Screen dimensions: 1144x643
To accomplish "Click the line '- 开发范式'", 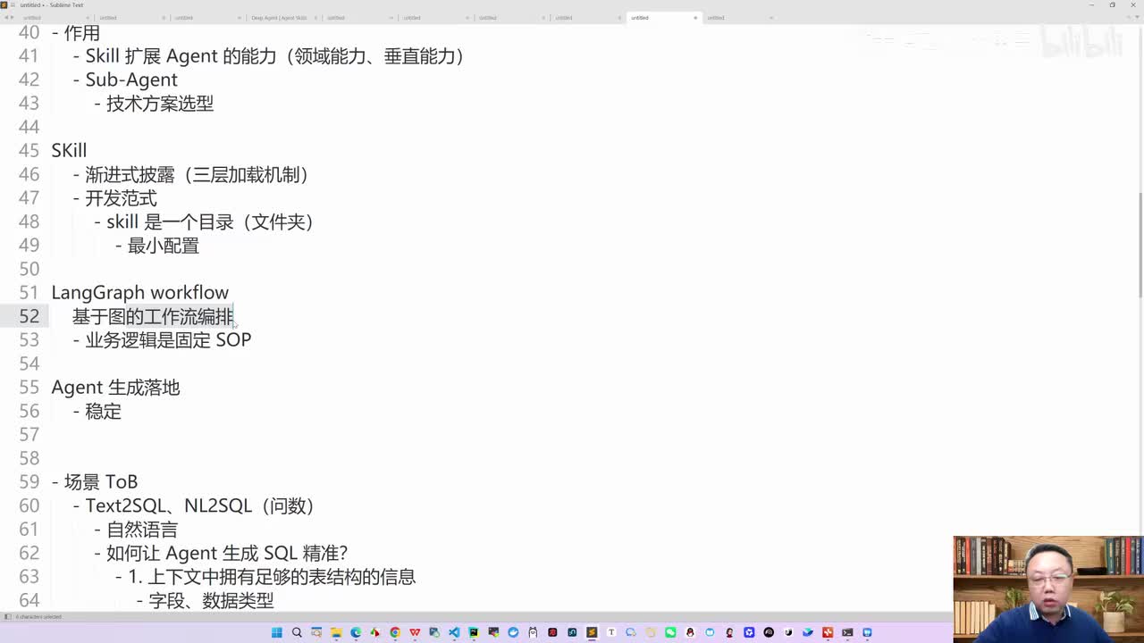I will pyautogui.click(x=114, y=198).
